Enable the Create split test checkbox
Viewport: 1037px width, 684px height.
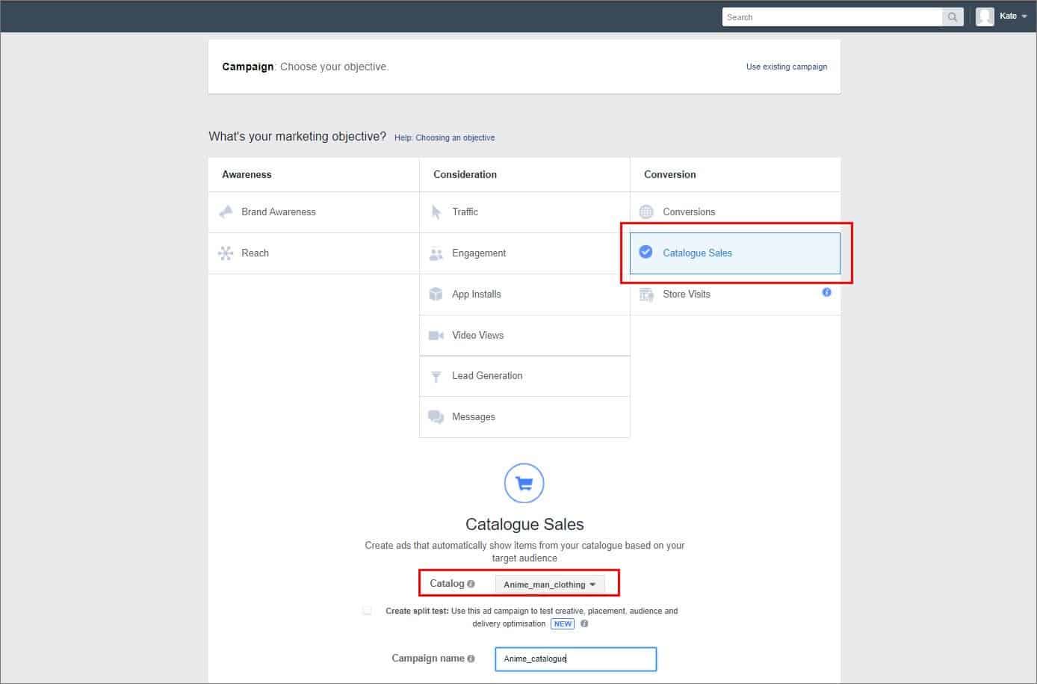point(367,610)
